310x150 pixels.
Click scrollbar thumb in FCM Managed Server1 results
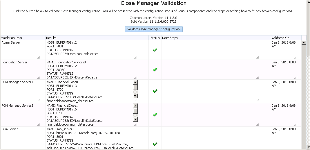pyautogui.click(x=135, y=87)
